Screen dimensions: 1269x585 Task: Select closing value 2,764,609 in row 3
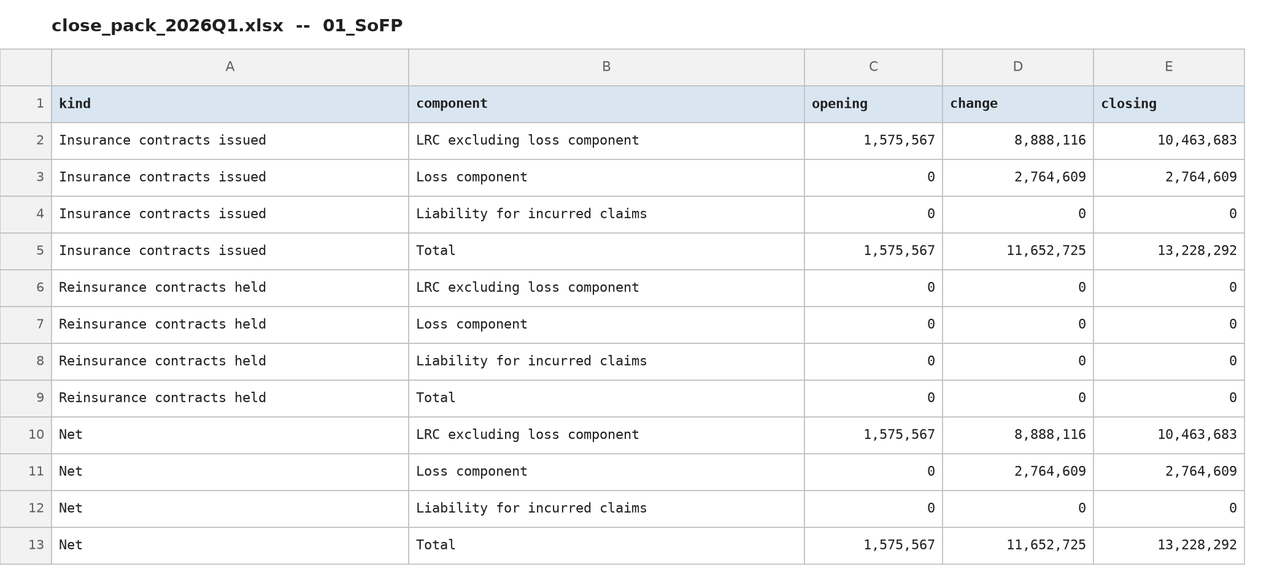(1169, 178)
